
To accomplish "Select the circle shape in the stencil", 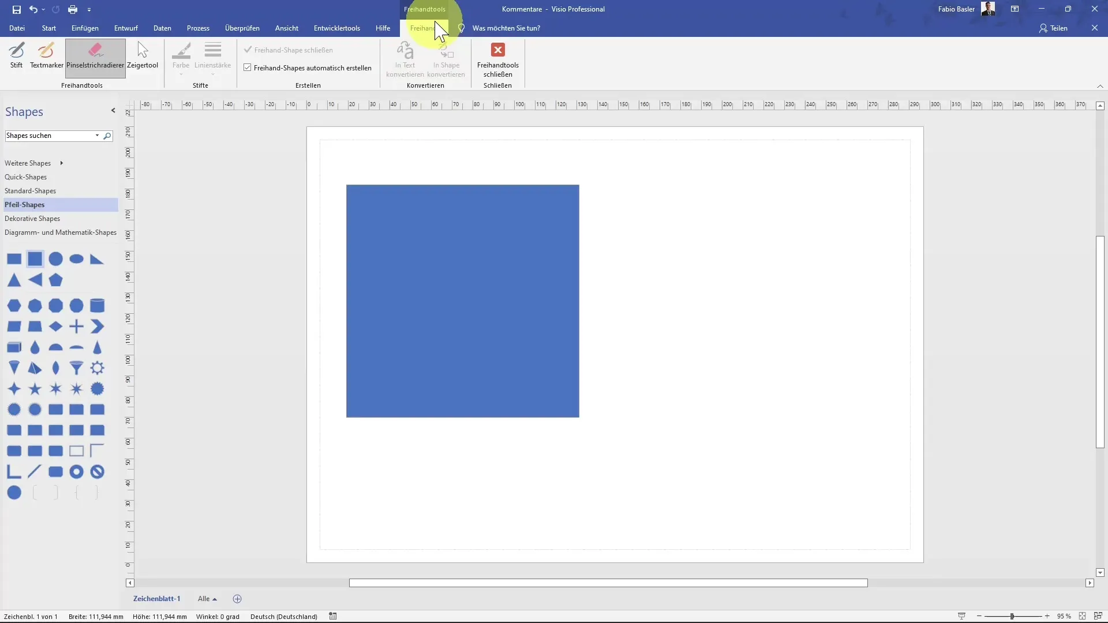I will pos(56,259).
